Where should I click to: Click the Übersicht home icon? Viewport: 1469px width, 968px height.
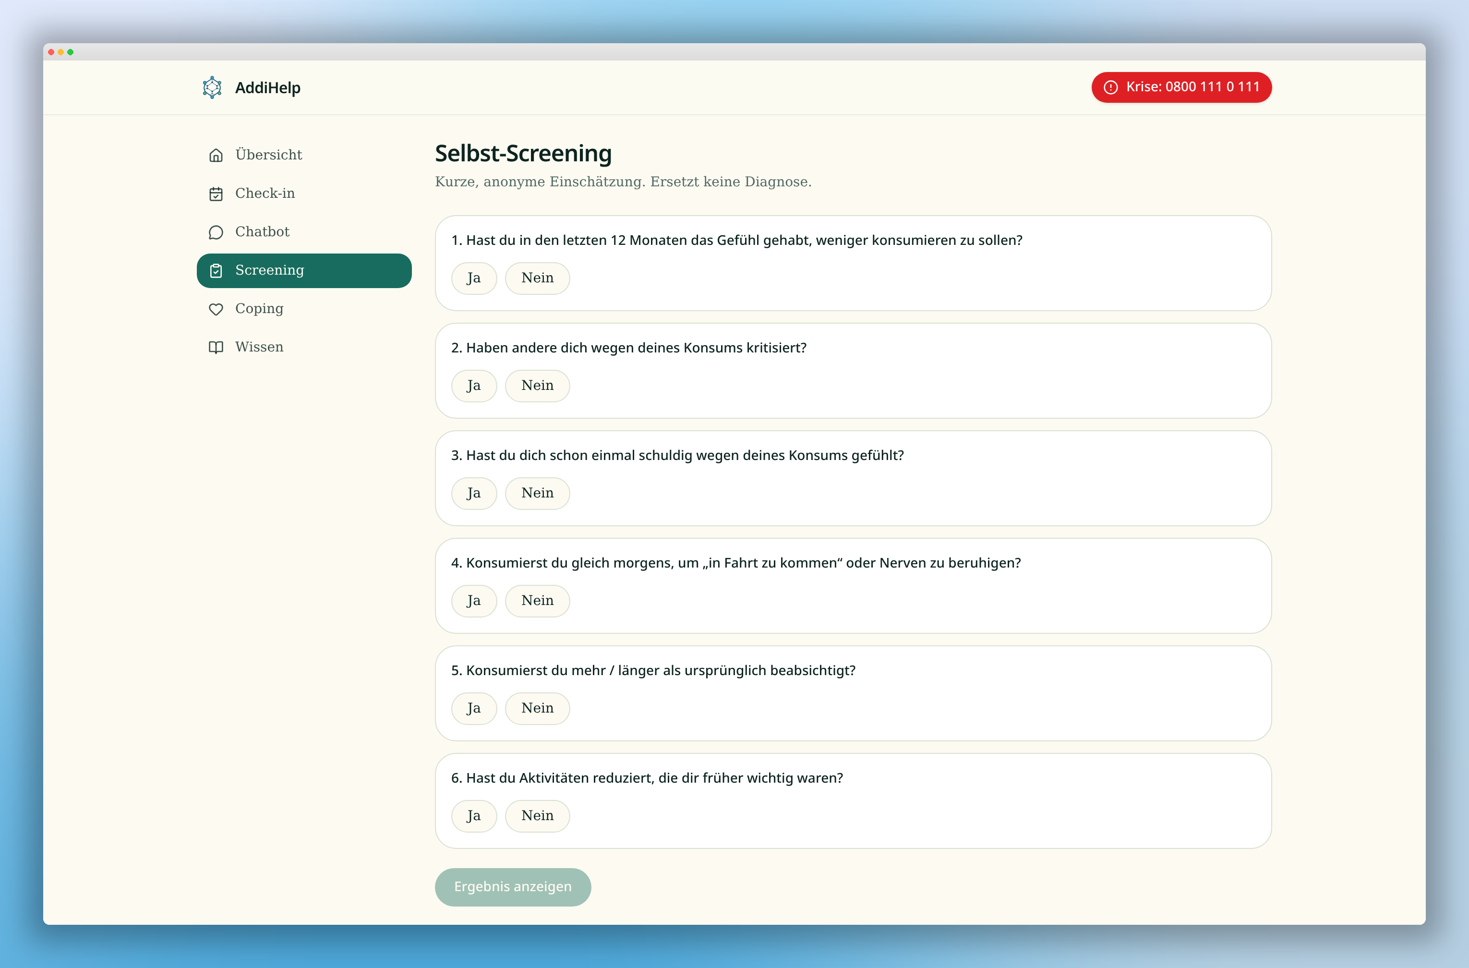point(216,155)
